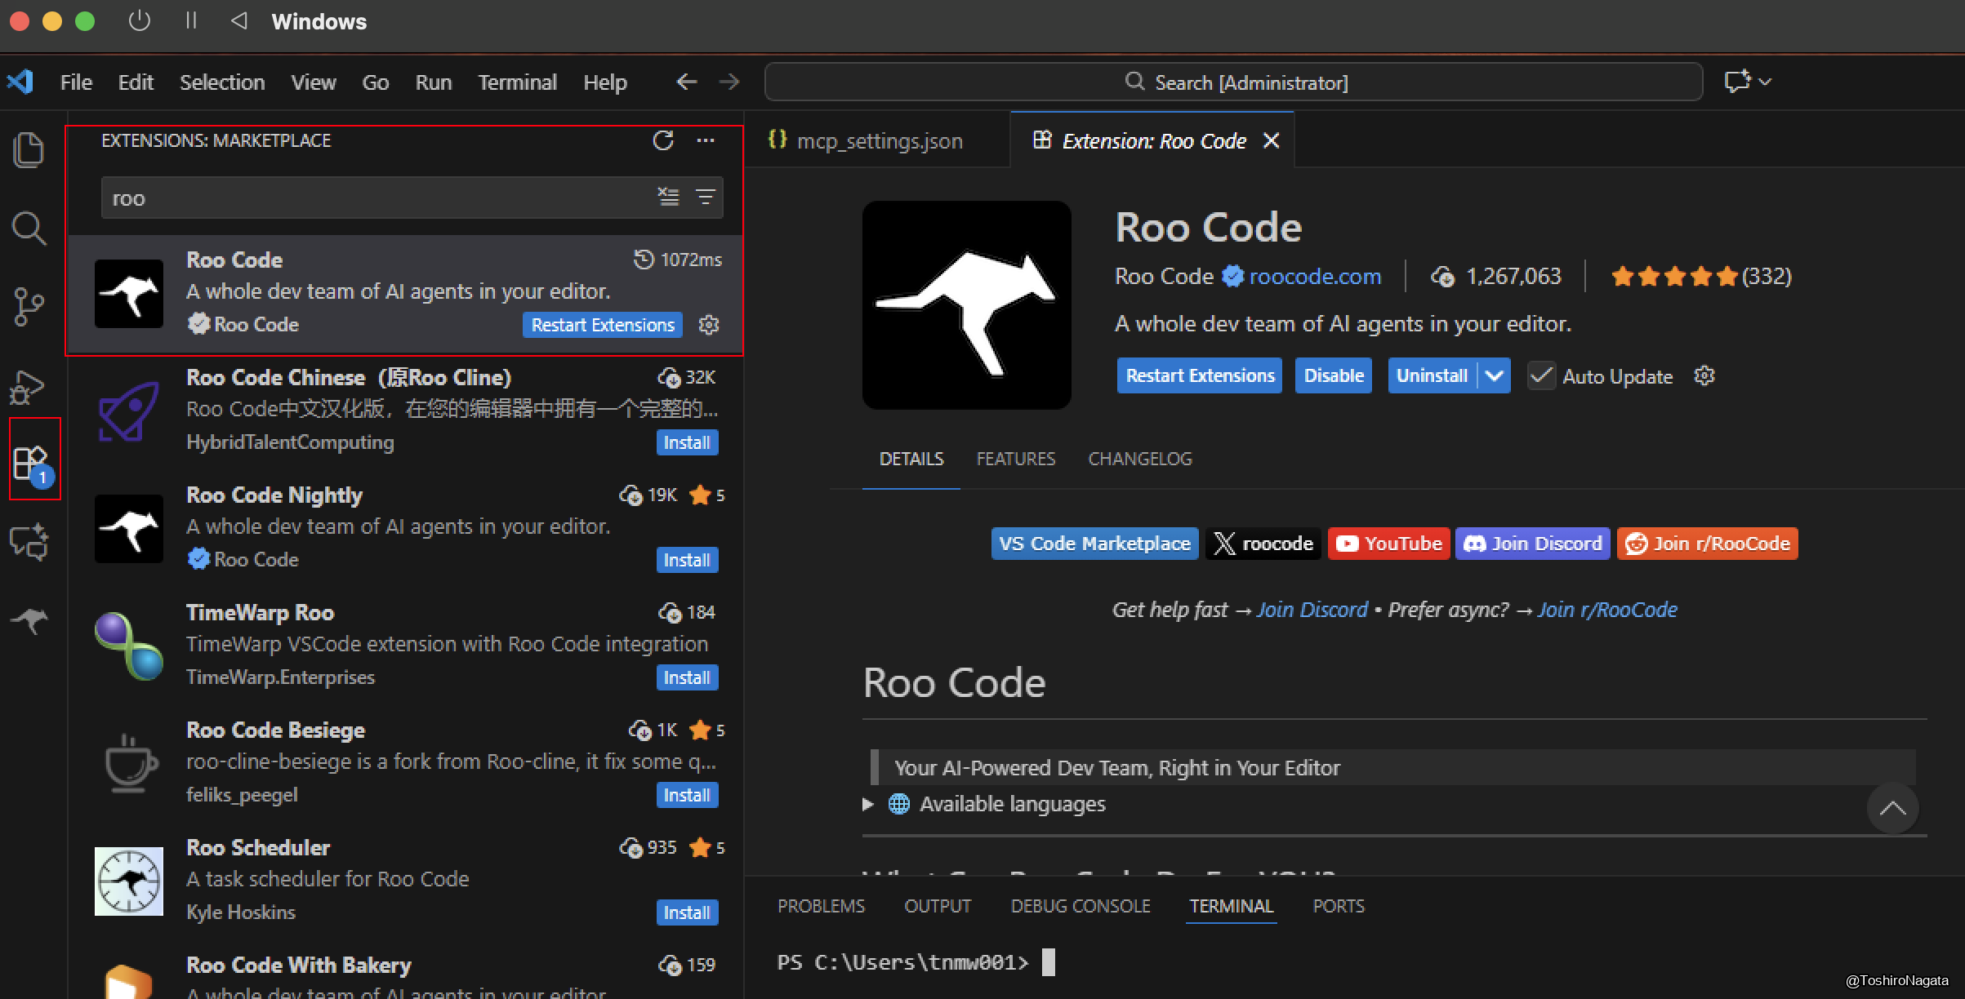Screen dimensions: 1965x999
Task: Open filter extensions icon in search box
Action: (x=705, y=197)
